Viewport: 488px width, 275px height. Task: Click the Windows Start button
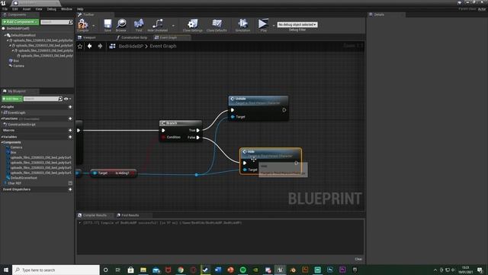click(x=5, y=270)
